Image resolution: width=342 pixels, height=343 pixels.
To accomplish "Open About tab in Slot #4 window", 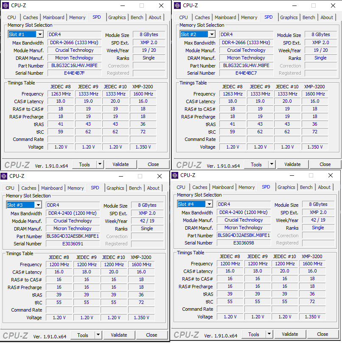I will 324,187.
